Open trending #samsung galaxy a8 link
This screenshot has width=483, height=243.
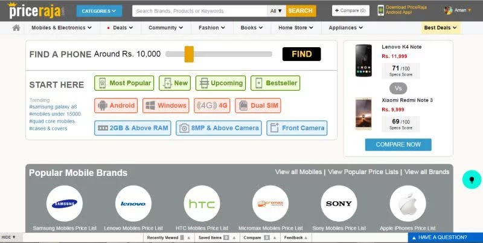tap(53, 107)
